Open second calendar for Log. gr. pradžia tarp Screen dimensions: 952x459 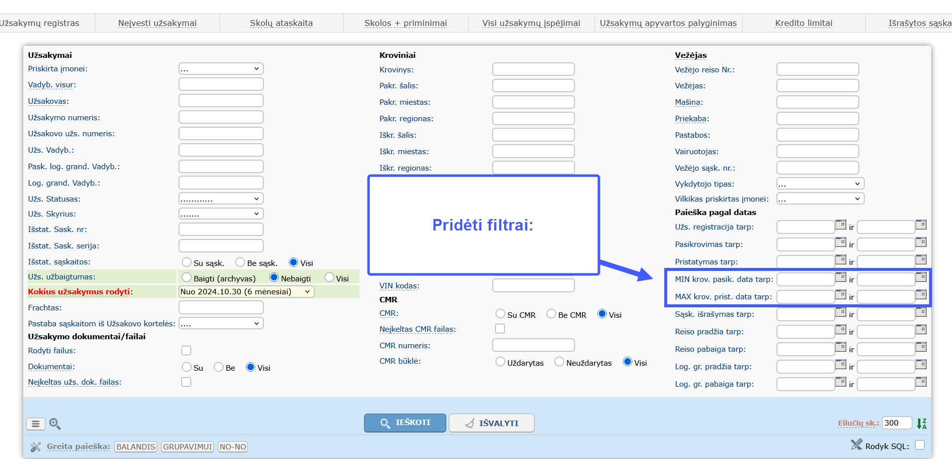921,364
